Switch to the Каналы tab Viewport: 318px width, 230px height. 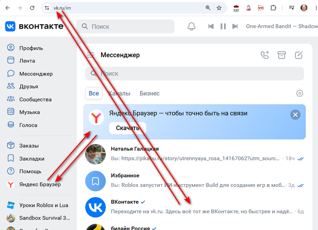[119, 93]
